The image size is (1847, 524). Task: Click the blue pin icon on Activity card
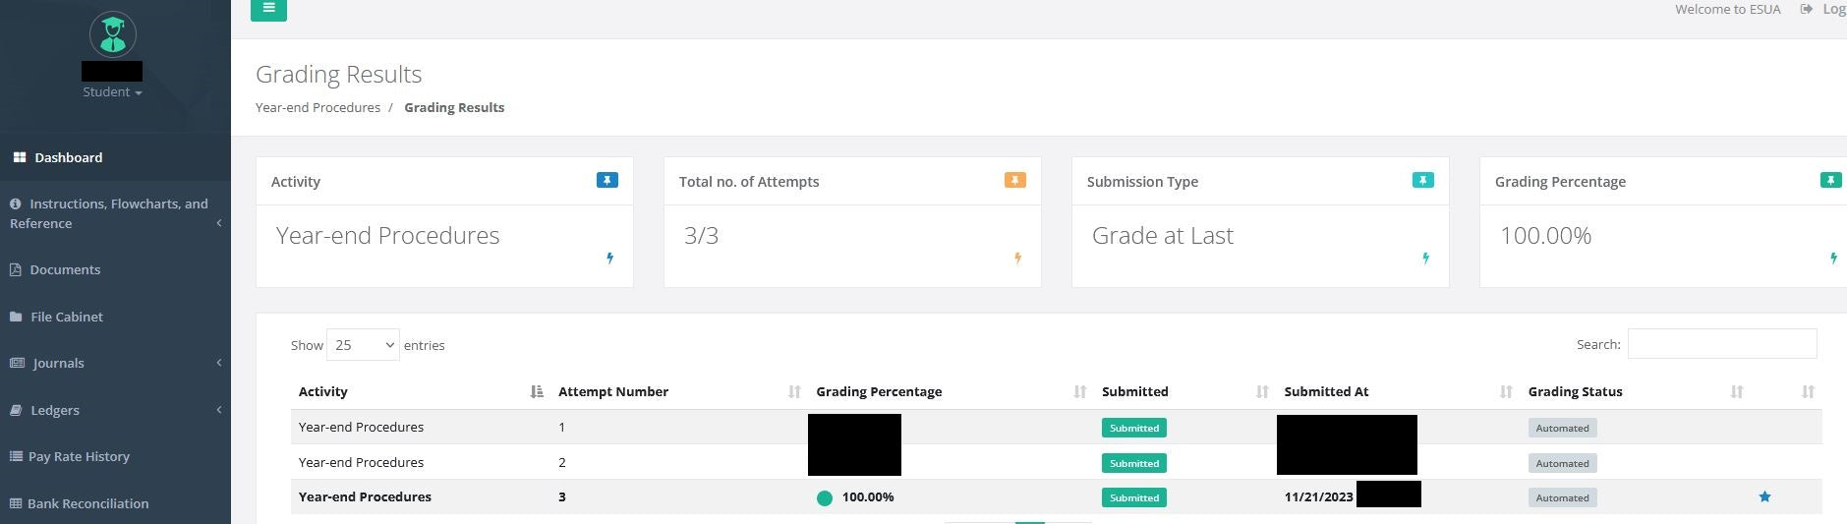tap(607, 180)
